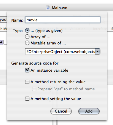Enable A method setting the value
Screen dimensions: 113x125
tap(27, 99)
